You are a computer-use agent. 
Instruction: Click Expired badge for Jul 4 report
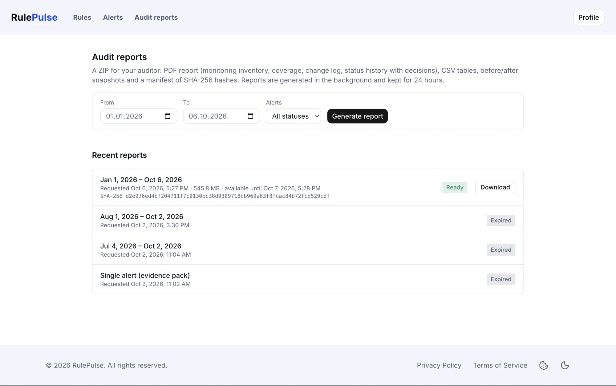coord(501,250)
